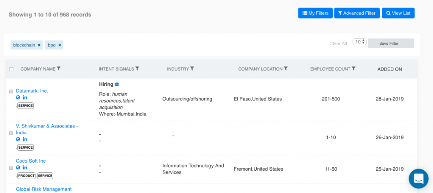Image resolution: width=433 pixels, height=193 pixels.
Task: Click the Showing 1 to 10 of 968 records text
Action: (x=50, y=15)
